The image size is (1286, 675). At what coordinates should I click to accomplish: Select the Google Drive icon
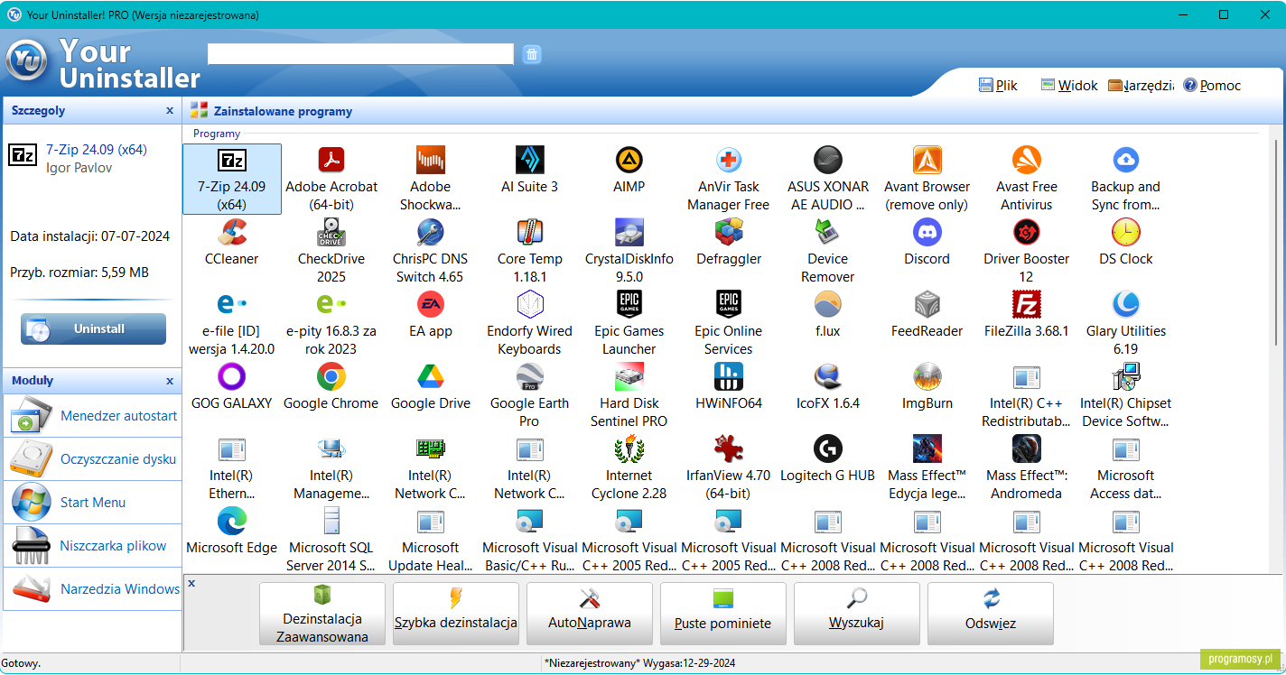click(x=431, y=377)
